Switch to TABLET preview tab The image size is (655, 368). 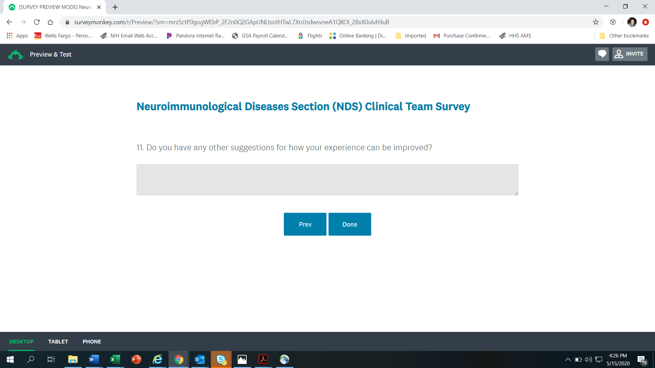click(x=58, y=341)
